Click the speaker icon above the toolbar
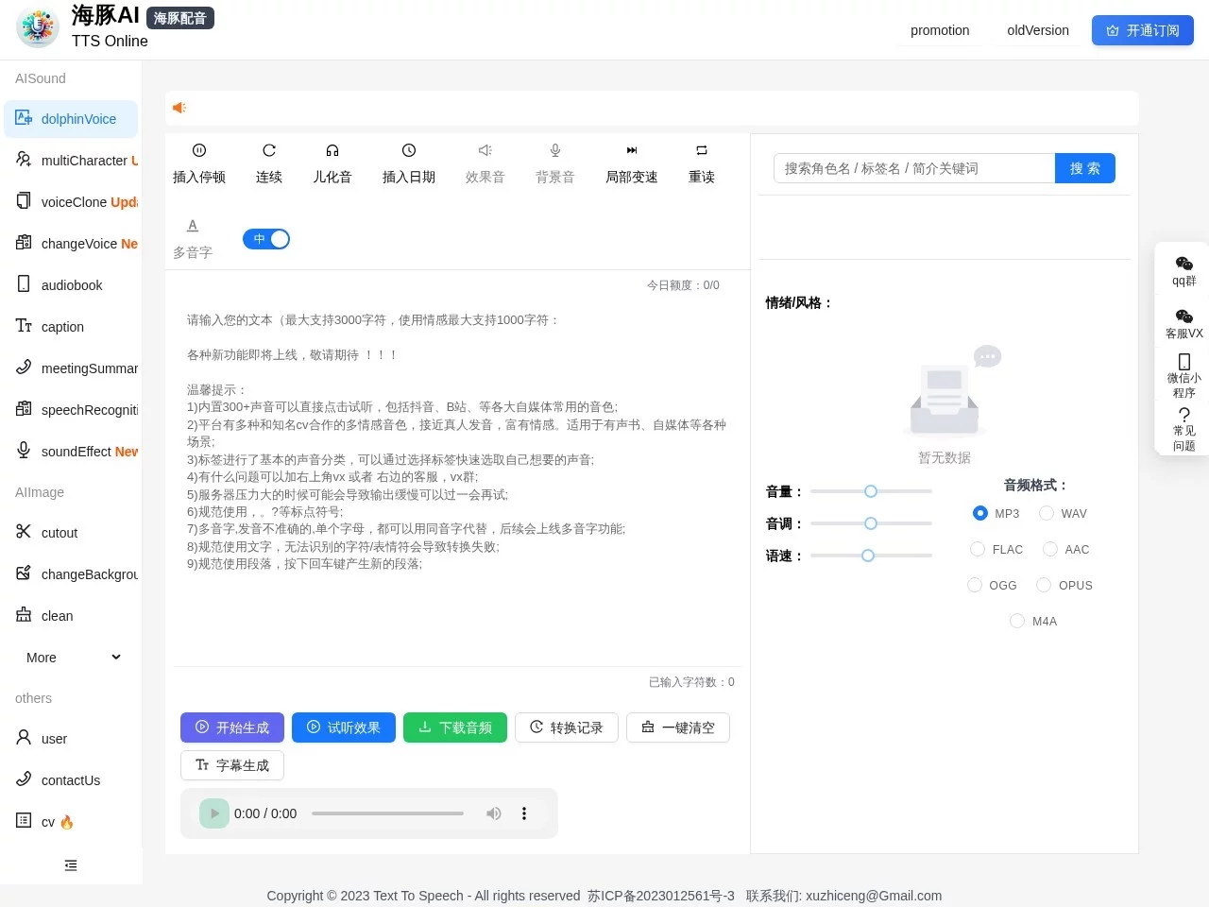This screenshot has height=907, width=1209. (x=179, y=108)
